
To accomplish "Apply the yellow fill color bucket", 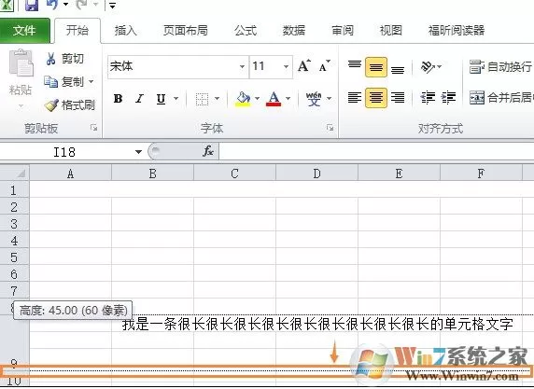I will click(x=243, y=99).
